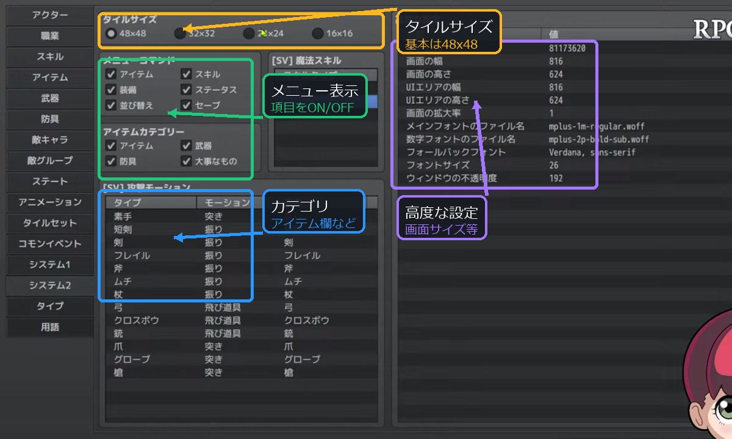
Task: Switch to the 用語 tab
Action: click(50, 327)
